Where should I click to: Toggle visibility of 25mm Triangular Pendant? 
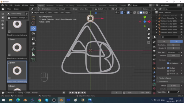point(181,18)
